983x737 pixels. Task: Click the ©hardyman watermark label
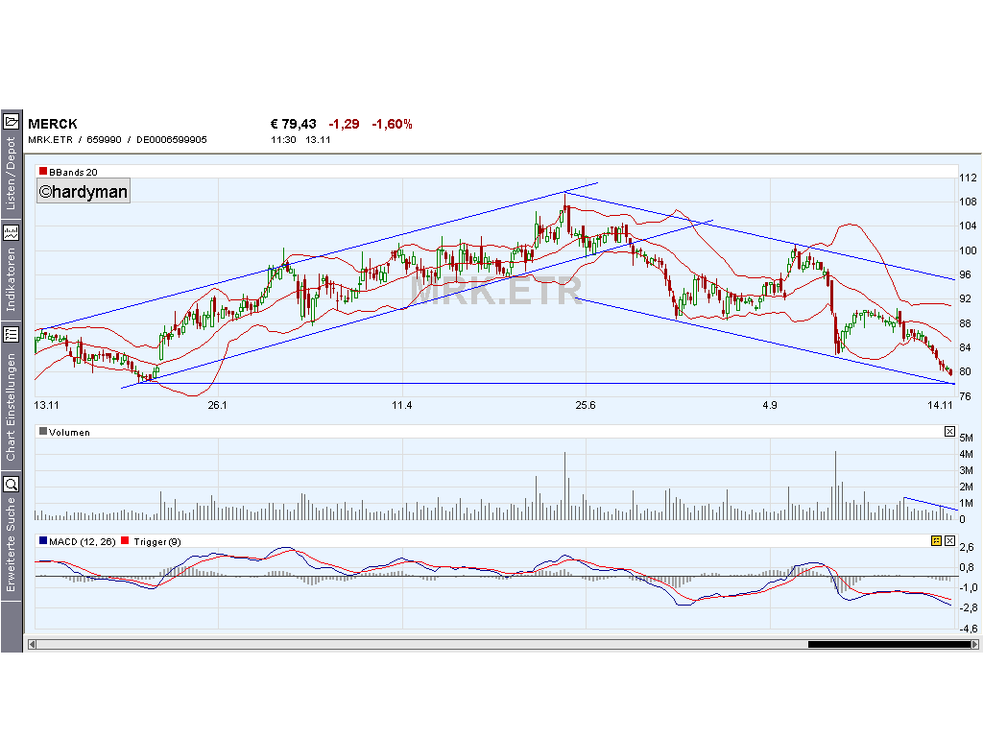coord(83,191)
